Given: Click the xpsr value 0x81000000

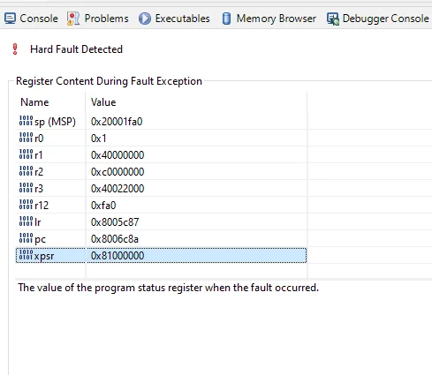Looking at the screenshot, I should click(117, 256).
